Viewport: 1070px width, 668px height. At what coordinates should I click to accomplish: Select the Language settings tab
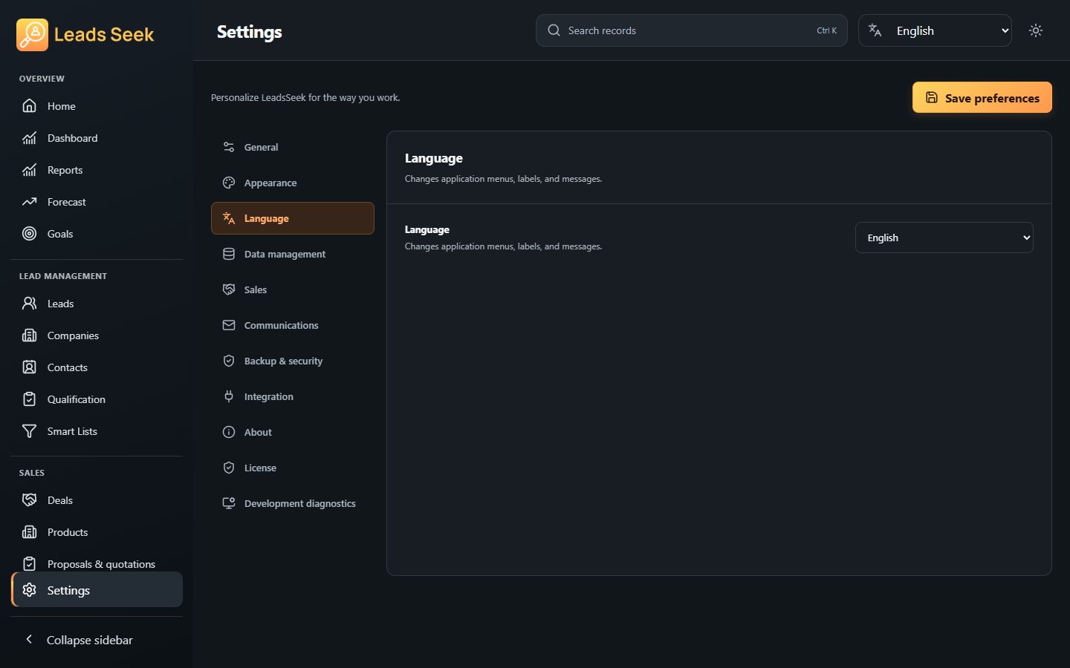293,218
